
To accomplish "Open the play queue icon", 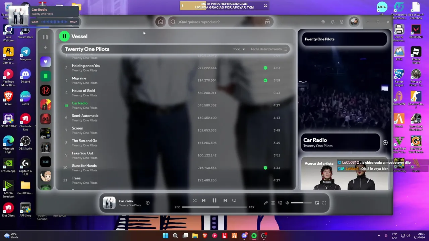I will point(273,203).
